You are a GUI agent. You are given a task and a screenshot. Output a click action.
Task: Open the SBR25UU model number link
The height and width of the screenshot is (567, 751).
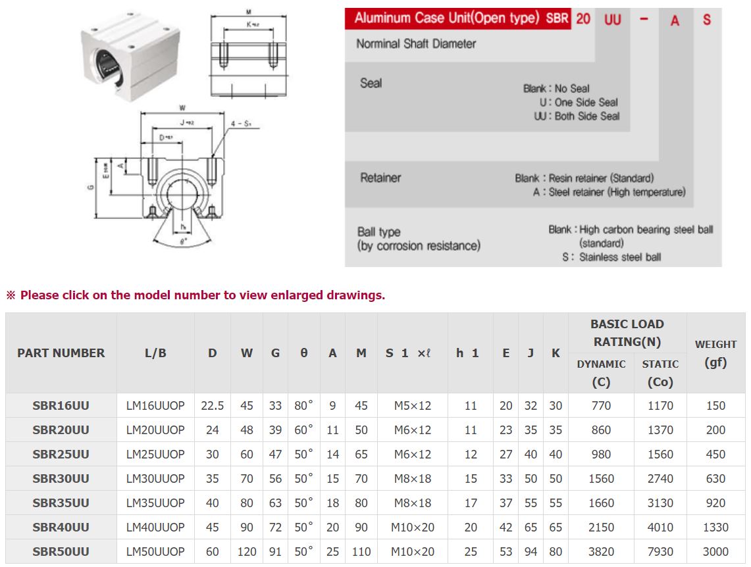pyautogui.click(x=61, y=455)
